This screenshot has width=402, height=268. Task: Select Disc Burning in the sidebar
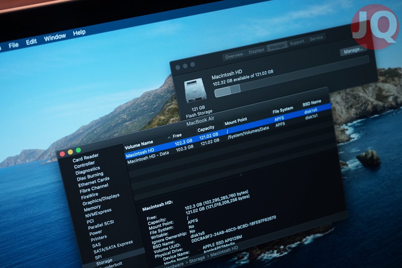tap(90, 176)
